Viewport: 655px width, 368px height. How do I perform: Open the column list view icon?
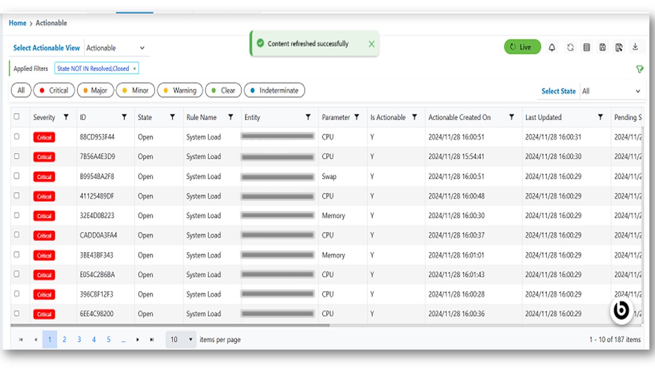tap(587, 48)
